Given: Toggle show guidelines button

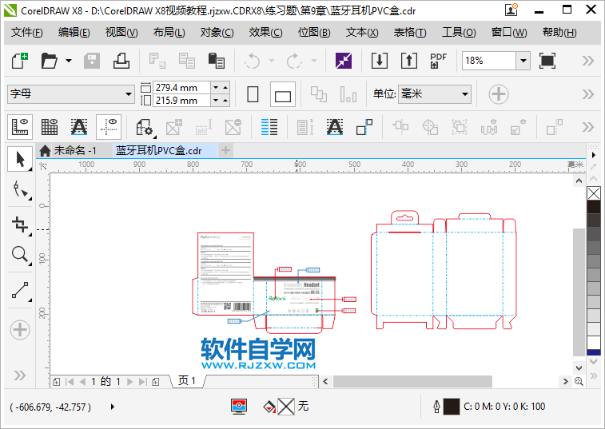Looking at the screenshot, I should coord(109,127).
